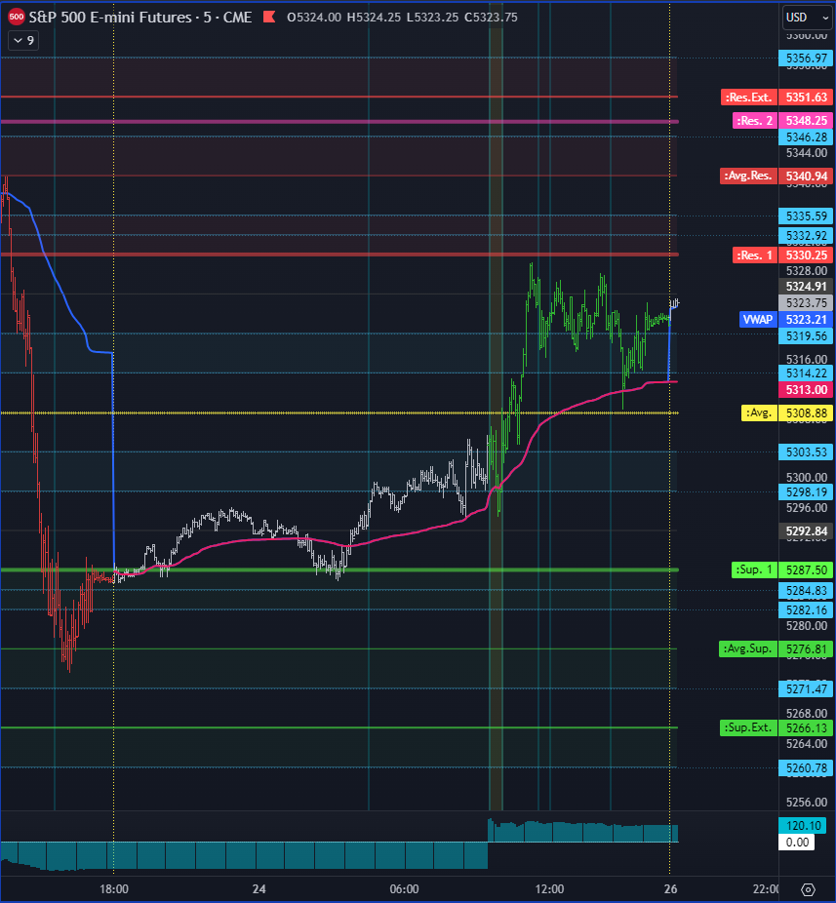This screenshot has height=903, width=836.
Task: Click the 5332.92 price tag
Action: [806, 236]
